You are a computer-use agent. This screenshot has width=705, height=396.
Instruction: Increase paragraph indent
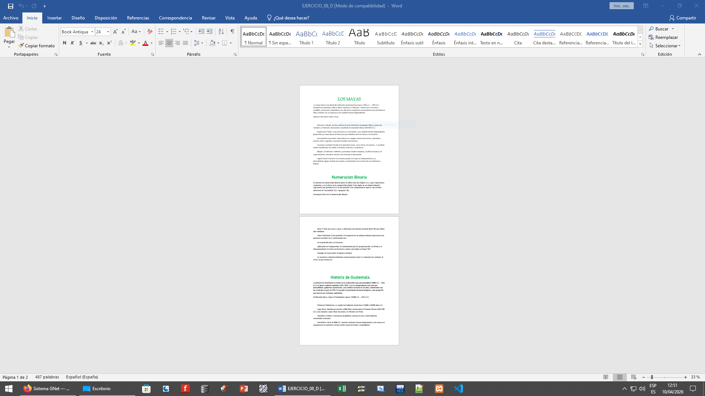[x=210, y=32]
